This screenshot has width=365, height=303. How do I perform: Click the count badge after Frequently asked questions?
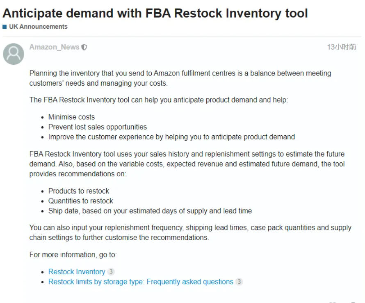click(x=239, y=282)
